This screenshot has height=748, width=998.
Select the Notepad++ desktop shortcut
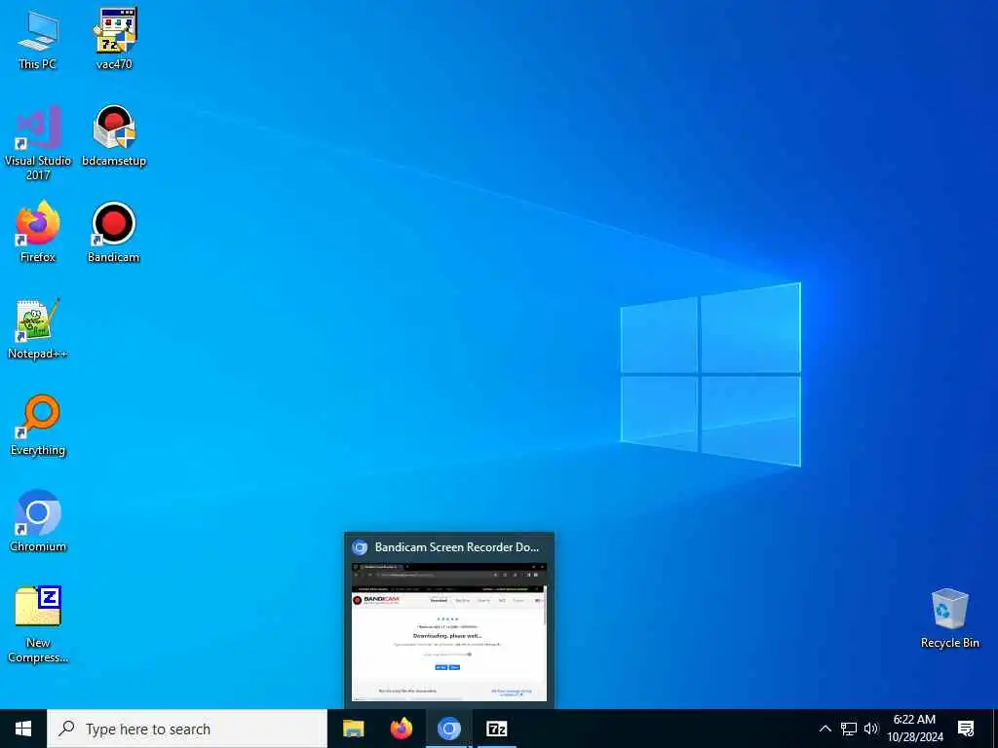click(x=38, y=328)
